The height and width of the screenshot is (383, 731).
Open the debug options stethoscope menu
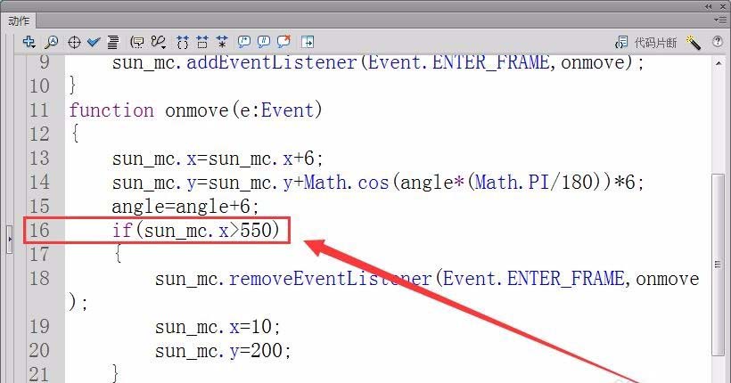pyautogui.click(x=159, y=43)
